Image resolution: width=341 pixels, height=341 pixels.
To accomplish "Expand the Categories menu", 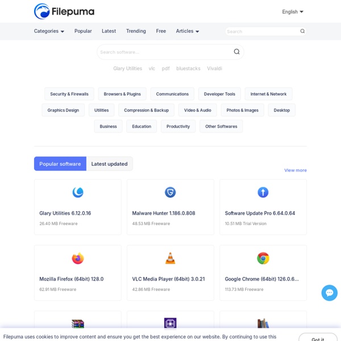I will [x=49, y=31].
